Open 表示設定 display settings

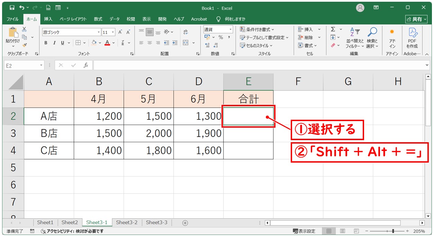(x=304, y=231)
